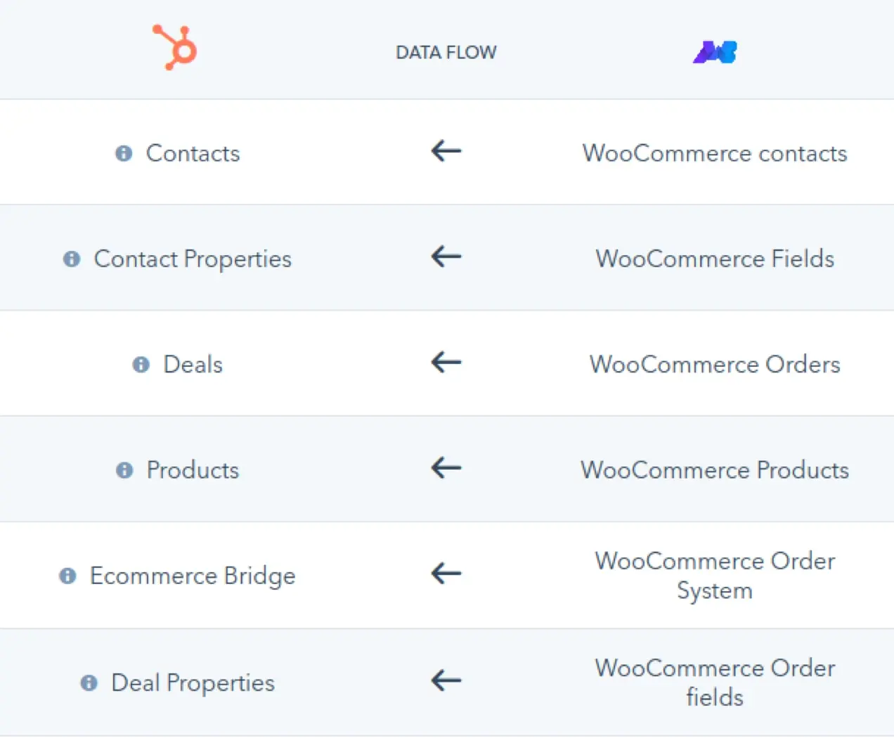
Task: Click the arrow in Contact Properties row
Action: tap(446, 256)
